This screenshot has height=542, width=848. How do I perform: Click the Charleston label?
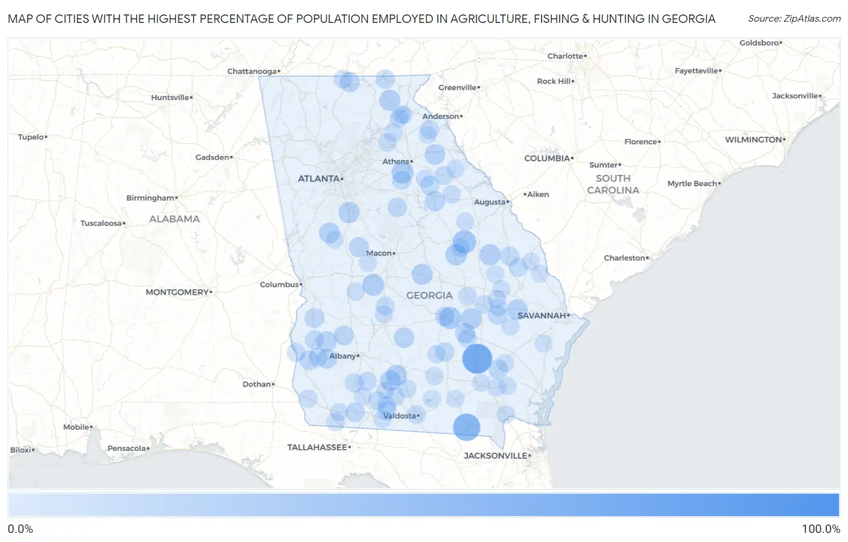coord(624,258)
